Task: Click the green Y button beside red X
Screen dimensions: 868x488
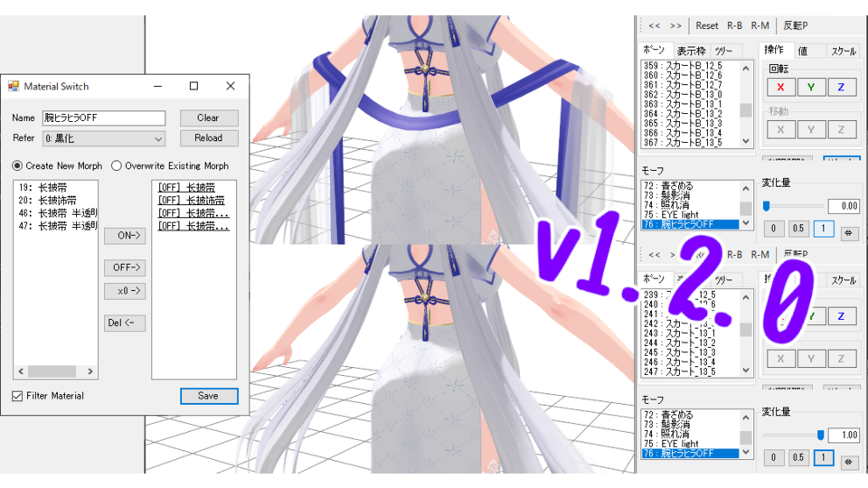Action: [811, 87]
